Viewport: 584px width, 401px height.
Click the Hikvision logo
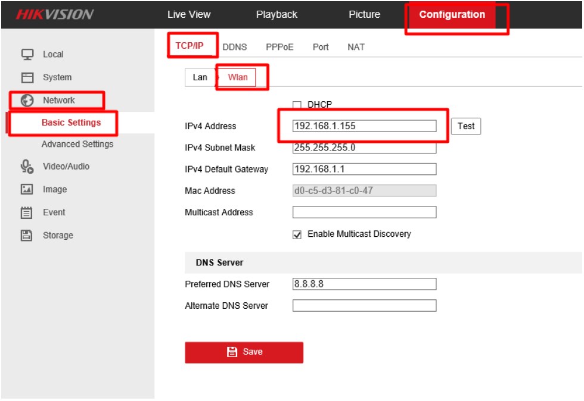tap(54, 14)
